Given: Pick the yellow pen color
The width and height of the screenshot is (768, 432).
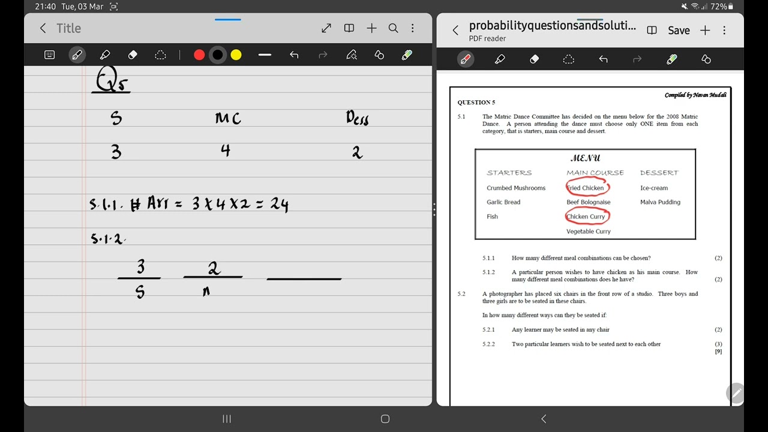Looking at the screenshot, I should tap(236, 55).
